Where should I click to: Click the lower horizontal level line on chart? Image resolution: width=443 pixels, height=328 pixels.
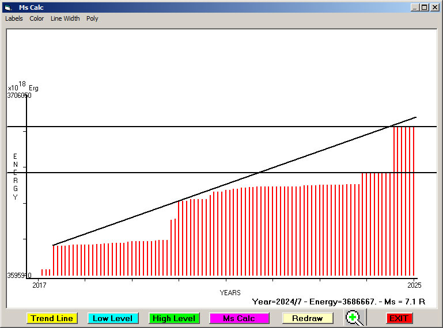173,173
